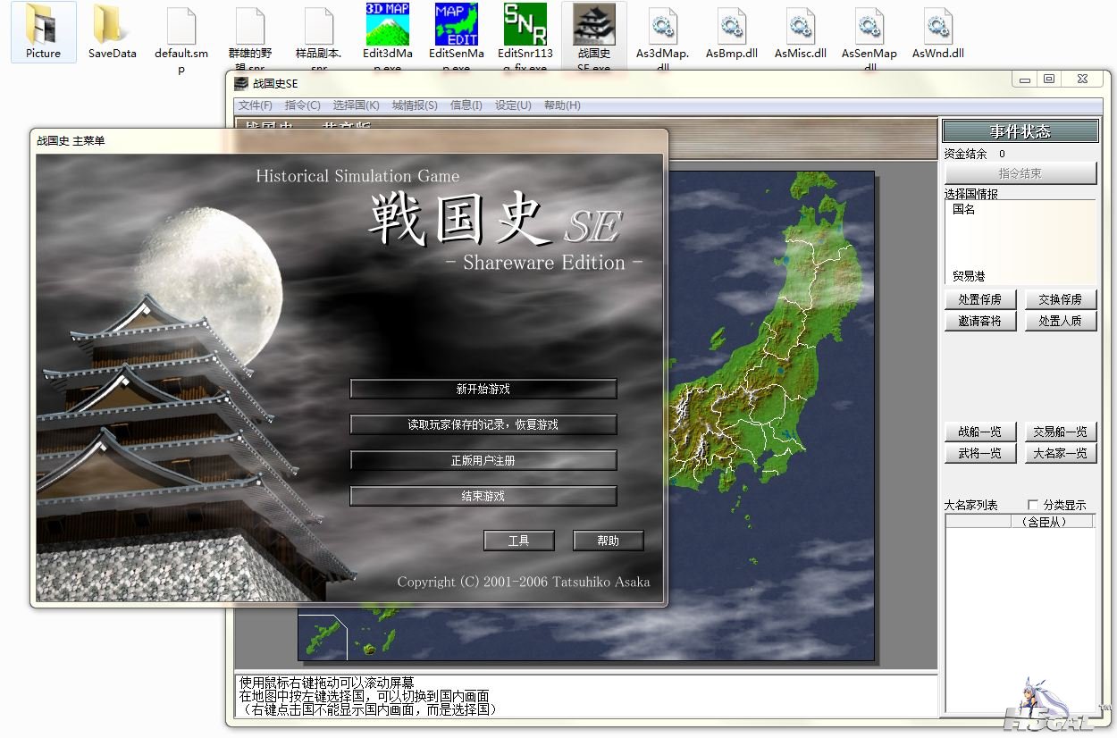Viewport: 1117px width, 738px height.
Task: Select the default.smp file icon
Action: (x=181, y=25)
